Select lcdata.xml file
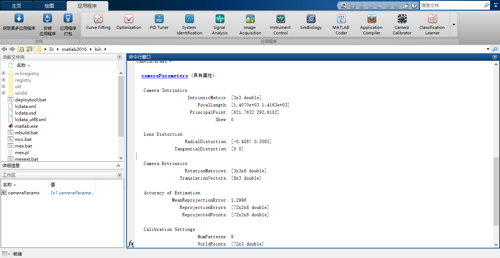The height and width of the screenshot is (258, 500). [x=25, y=106]
